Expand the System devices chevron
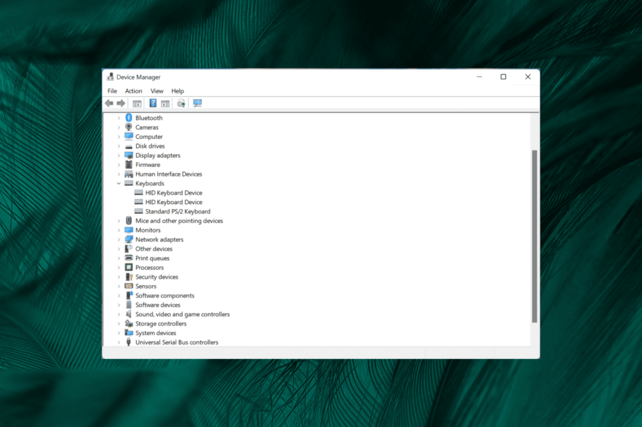Image resolution: width=642 pixels, height=427 pixels. point(119,333)
